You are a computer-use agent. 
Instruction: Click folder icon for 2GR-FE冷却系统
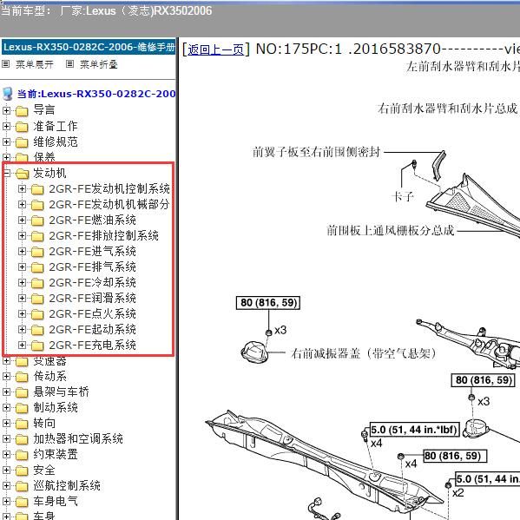pyautogui.click(x=37, y=283)
